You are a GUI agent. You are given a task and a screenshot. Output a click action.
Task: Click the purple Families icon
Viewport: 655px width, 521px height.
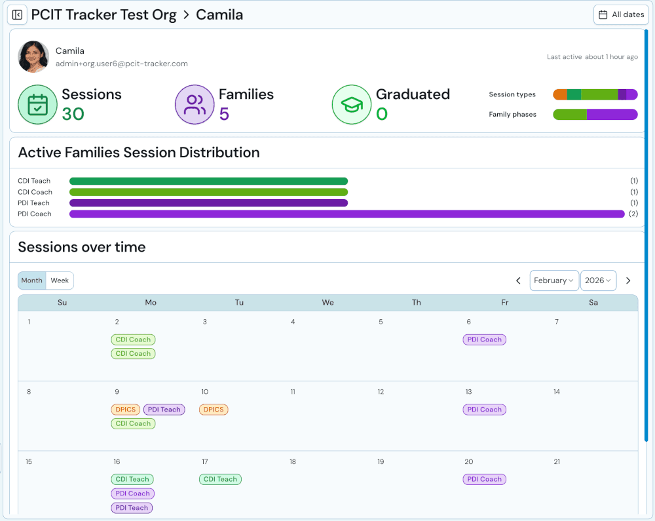point(195,104)
